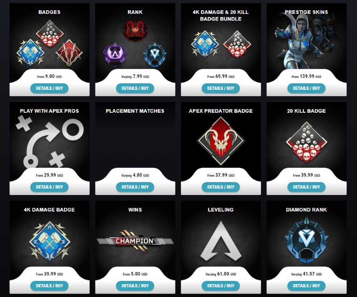The width and height of the screenshot is (357, 297).
Task: Click the red Predator rank emblem in Rank card
Action: [x=135, y=30]
